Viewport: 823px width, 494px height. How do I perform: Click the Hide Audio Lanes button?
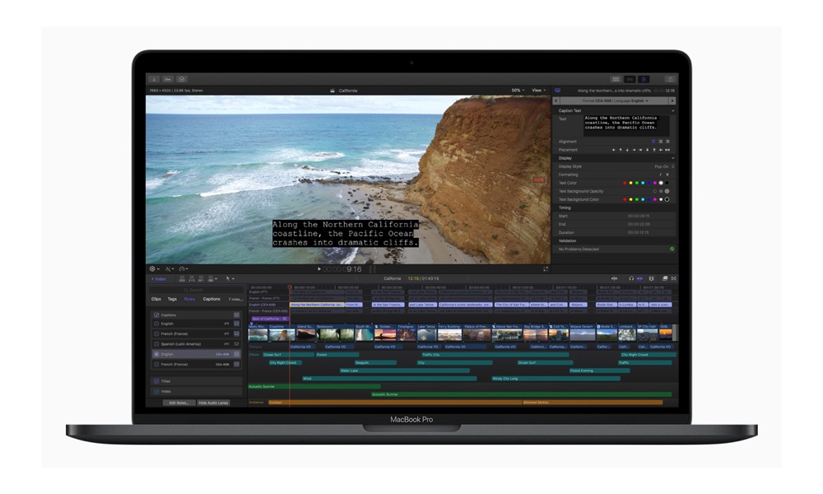tap(213, 403)
